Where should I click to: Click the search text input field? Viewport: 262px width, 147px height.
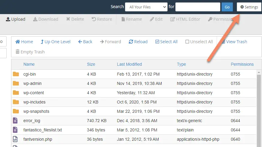coord(198,7)
